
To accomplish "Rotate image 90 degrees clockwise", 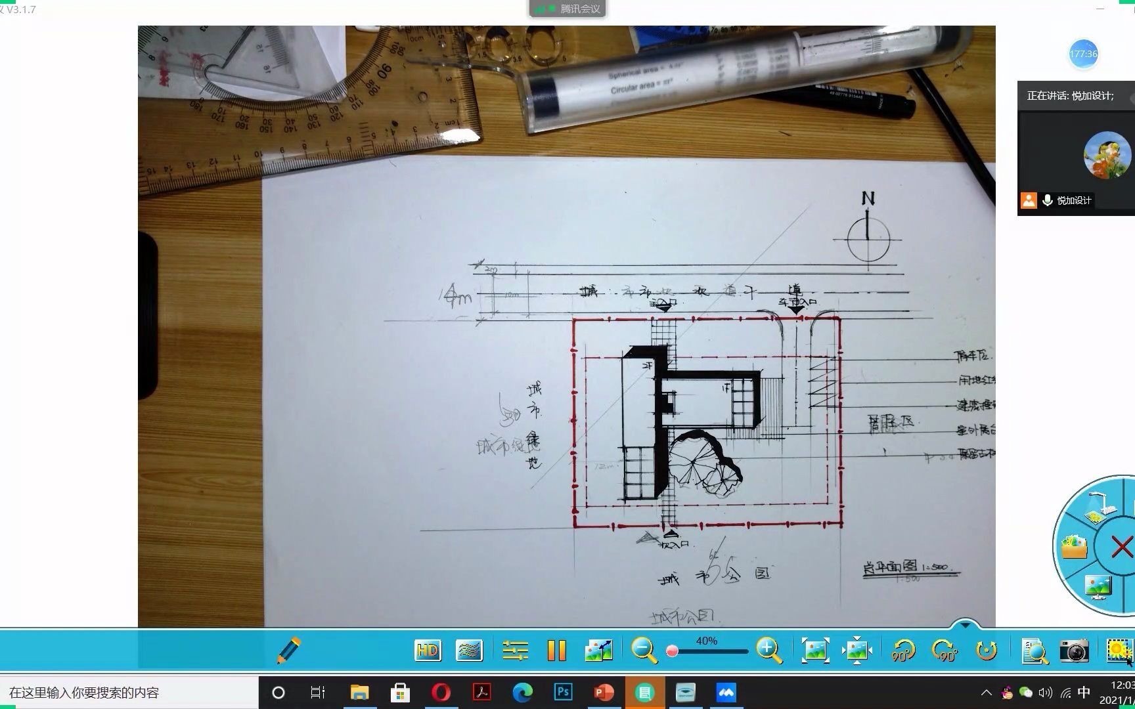I will point(945,651).
